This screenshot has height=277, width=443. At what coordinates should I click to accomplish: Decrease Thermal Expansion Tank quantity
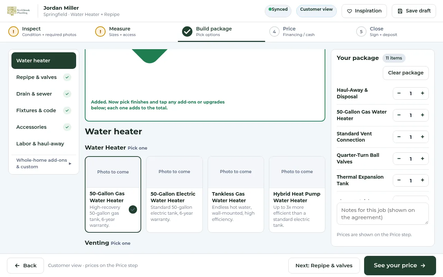(399, 180)
